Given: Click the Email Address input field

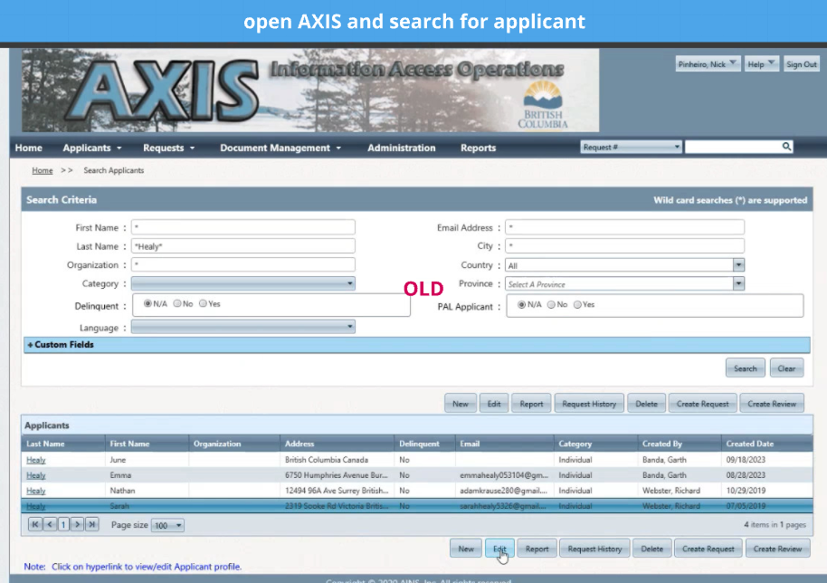Looking at the screenshot, I should pyautogui.click(x=624, y=227).
